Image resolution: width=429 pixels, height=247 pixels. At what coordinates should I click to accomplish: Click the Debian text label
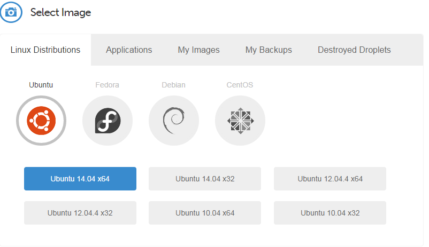(x=174, y=85)
